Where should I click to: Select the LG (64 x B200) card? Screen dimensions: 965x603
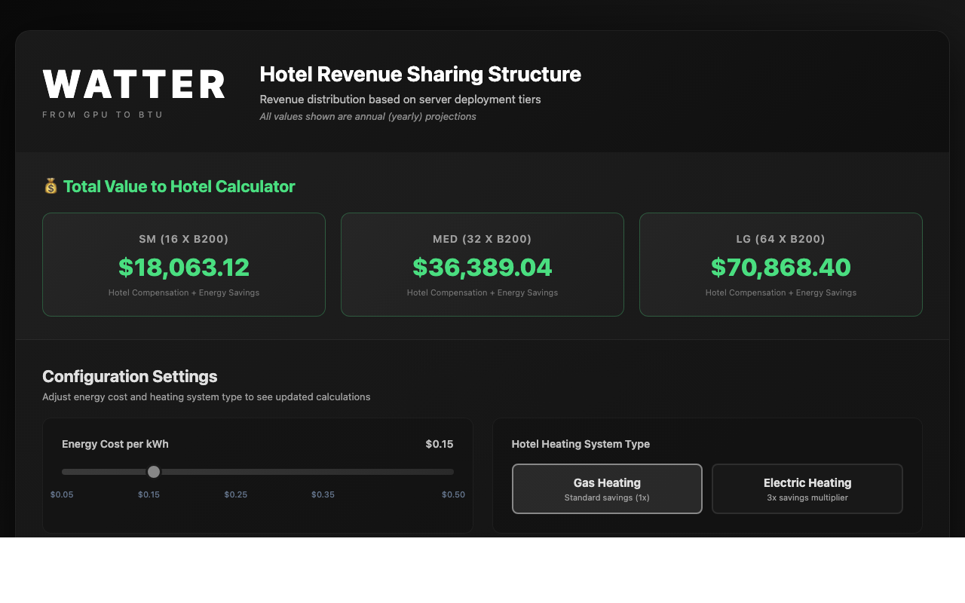(x=780, y=265)
